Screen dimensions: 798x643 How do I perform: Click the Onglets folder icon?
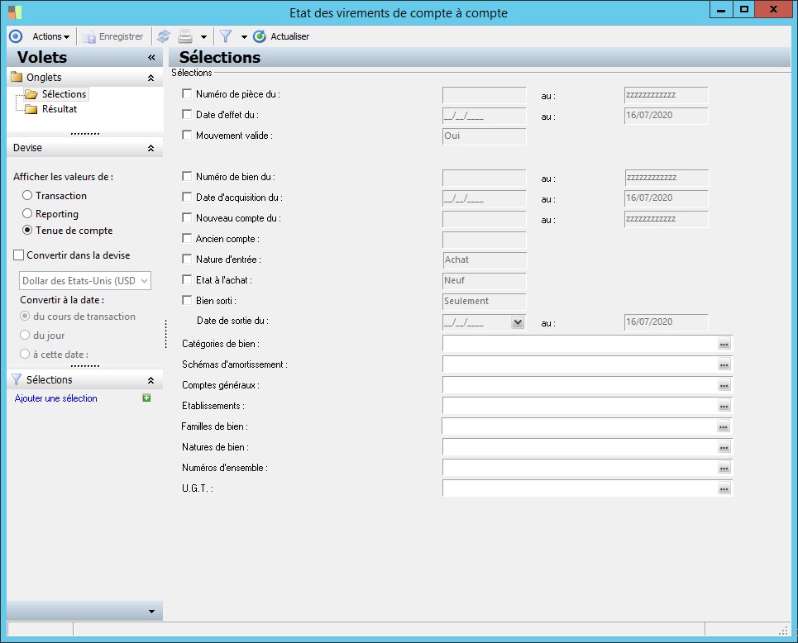click(x=17, y=77)
